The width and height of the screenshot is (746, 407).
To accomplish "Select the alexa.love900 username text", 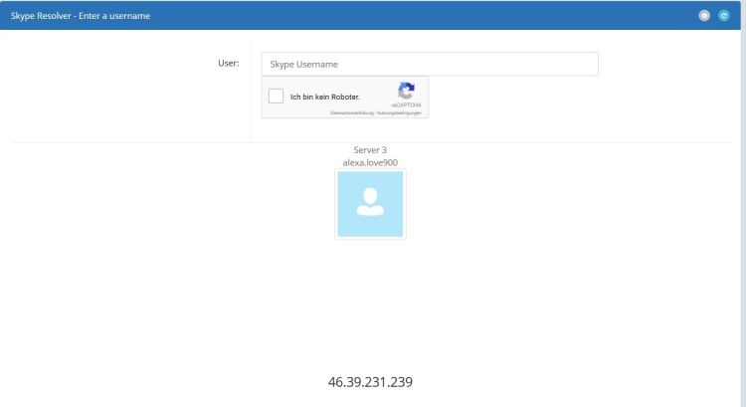I will coord(370,163).
